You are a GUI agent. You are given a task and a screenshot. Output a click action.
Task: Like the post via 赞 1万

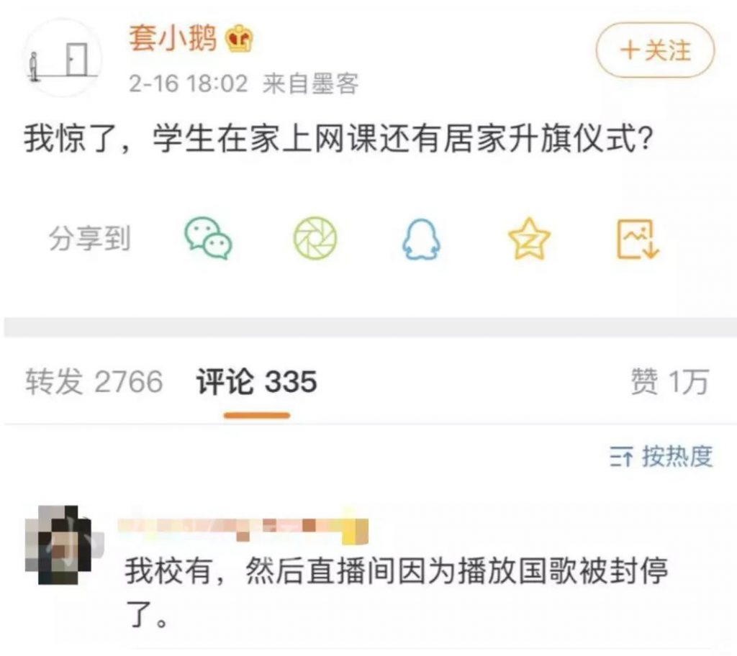point(670,381)
